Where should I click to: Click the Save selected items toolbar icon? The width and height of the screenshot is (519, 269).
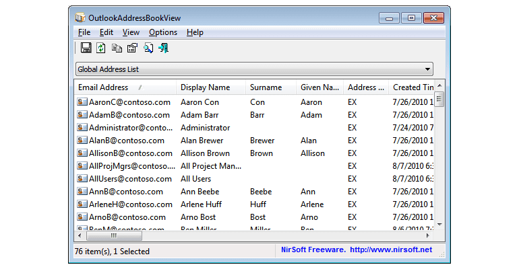86,48
